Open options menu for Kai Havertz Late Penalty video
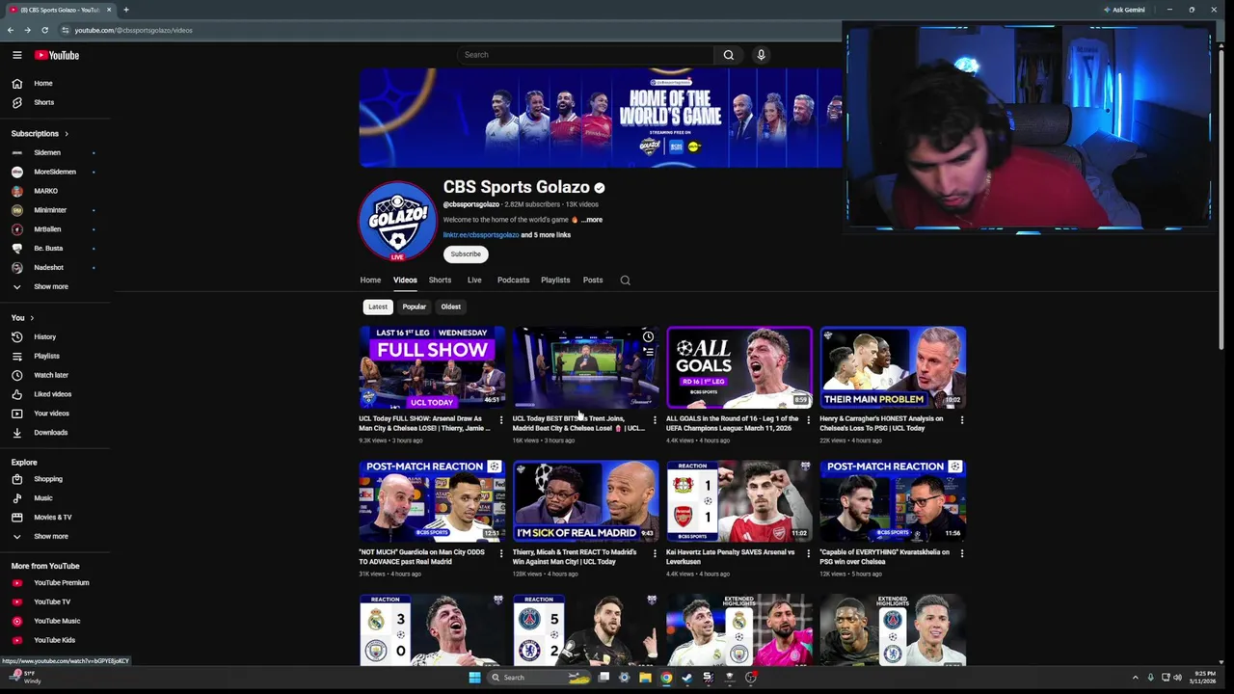The image size is (1234, 694). point(808,553)
